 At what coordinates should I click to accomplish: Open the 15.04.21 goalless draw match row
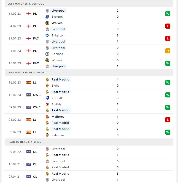click(x=89, y=164)
